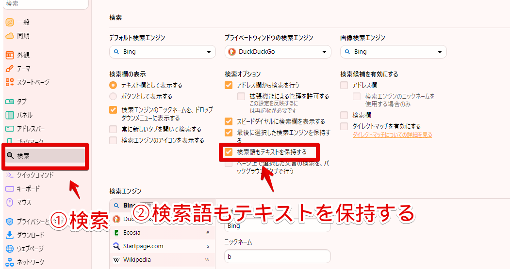Enable ダイレクトマッチを有効にする checkbox
Screen dimensions: 510x269
click(344, 126)
